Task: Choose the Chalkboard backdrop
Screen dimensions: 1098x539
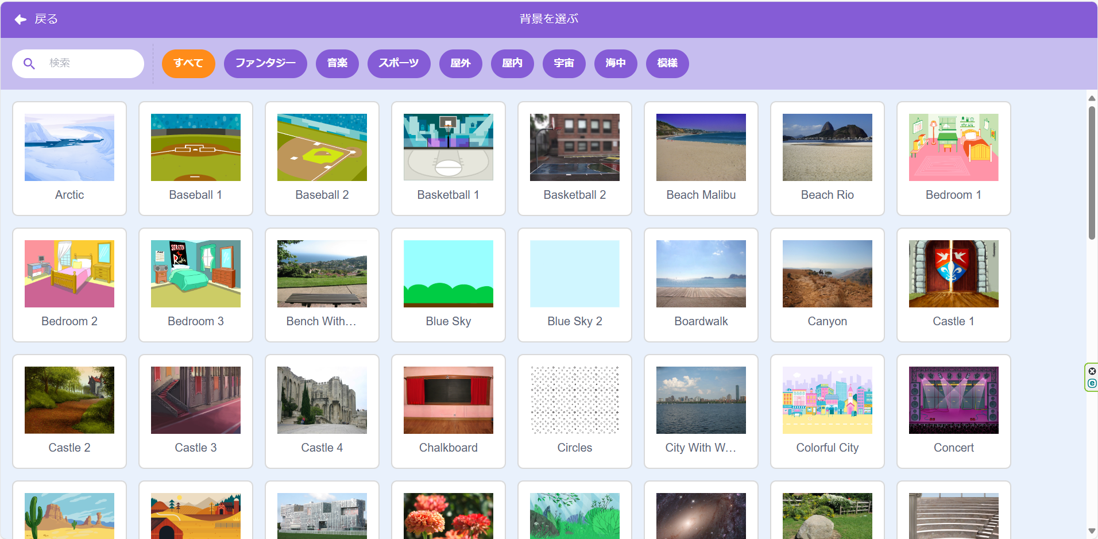Action: [x=449, y=401]
